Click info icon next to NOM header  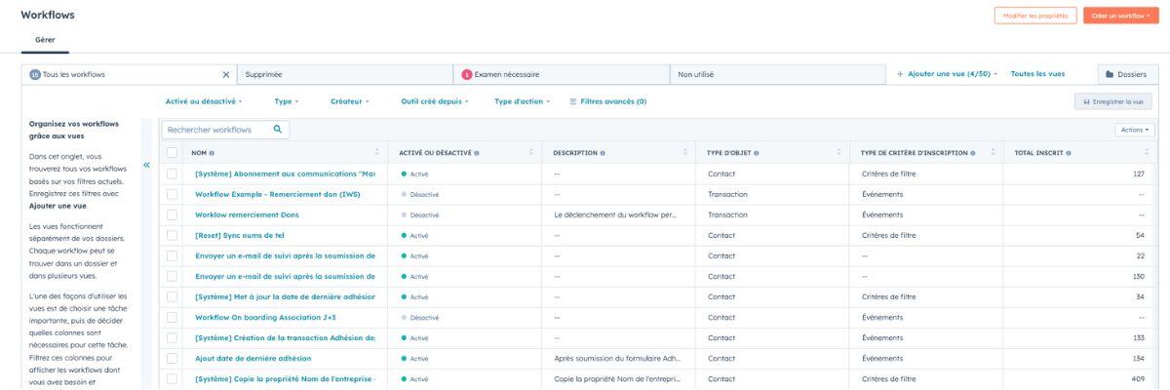(x=212, y=153)
